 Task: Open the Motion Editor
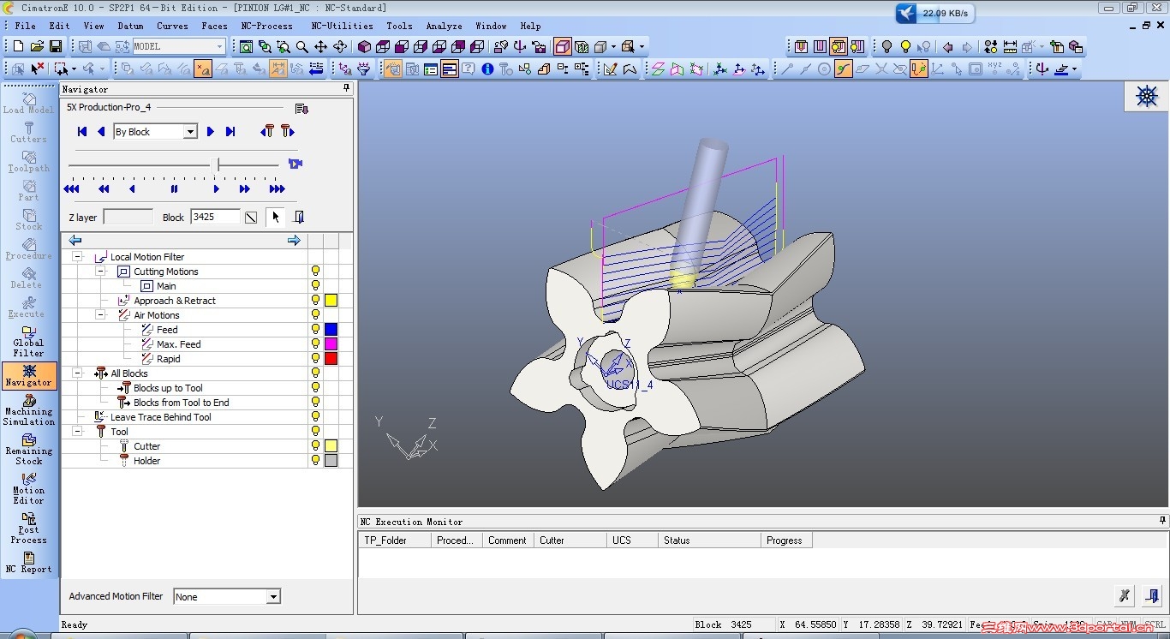[x=28, y=490]
